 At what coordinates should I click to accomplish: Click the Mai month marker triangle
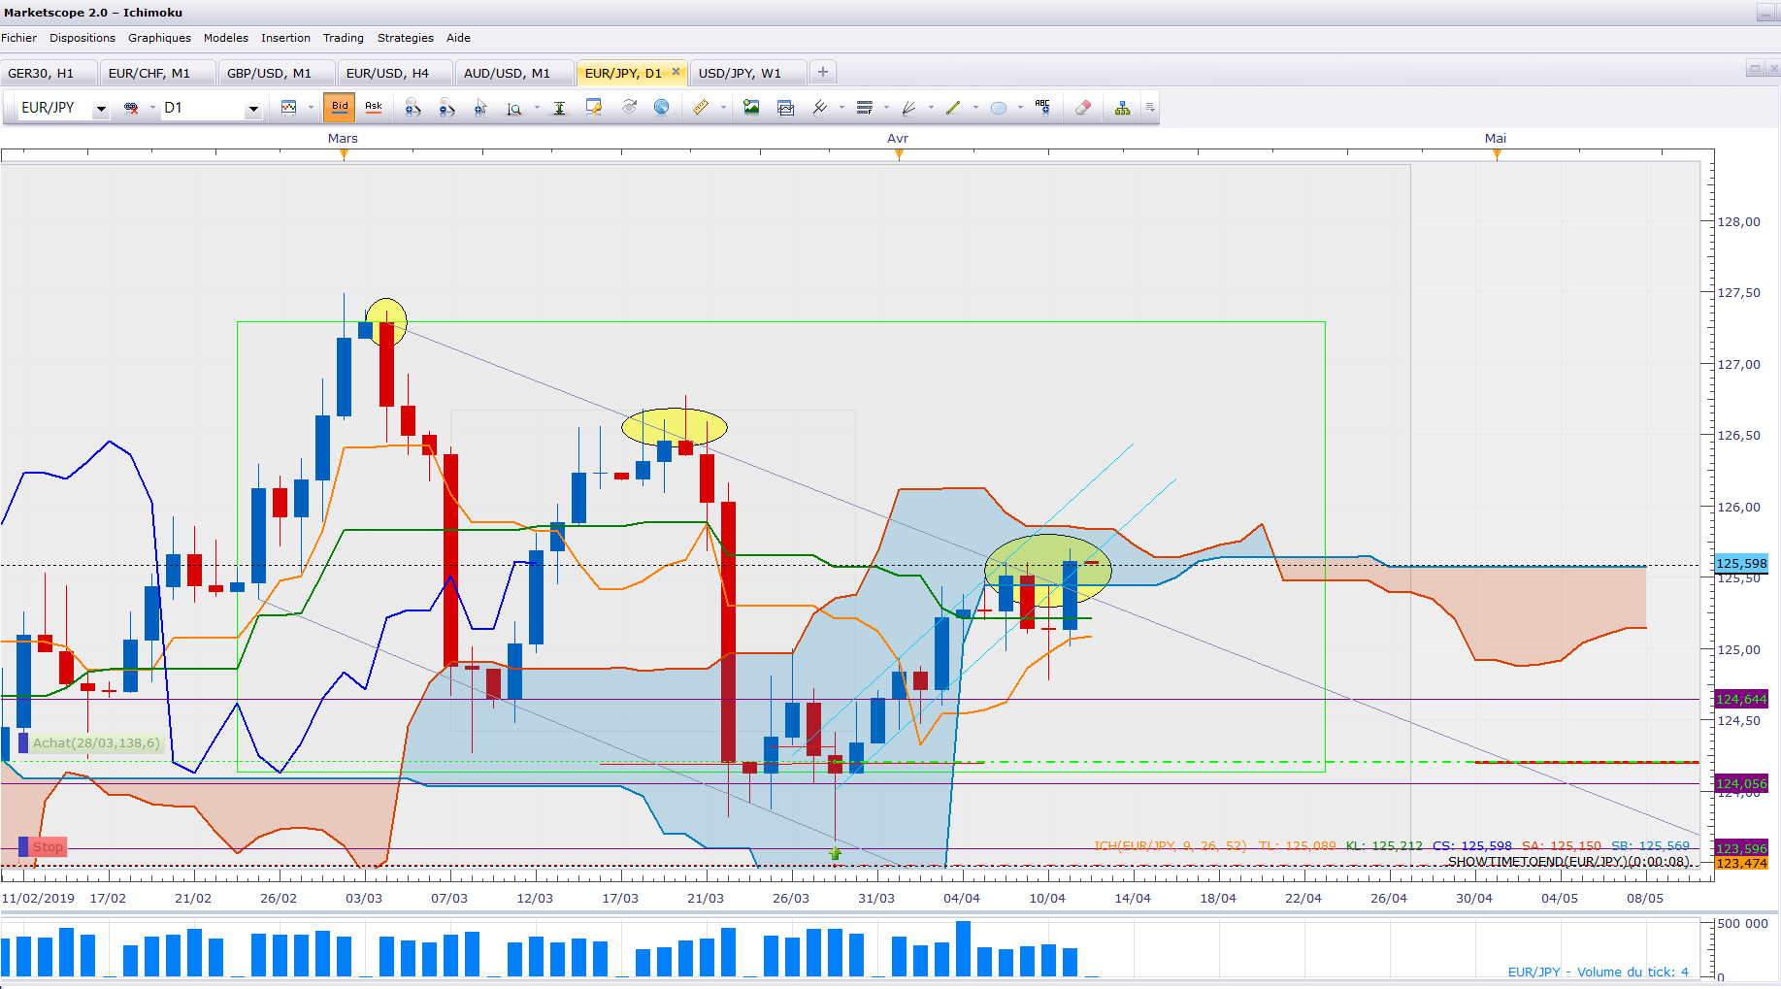[1496, 154]
